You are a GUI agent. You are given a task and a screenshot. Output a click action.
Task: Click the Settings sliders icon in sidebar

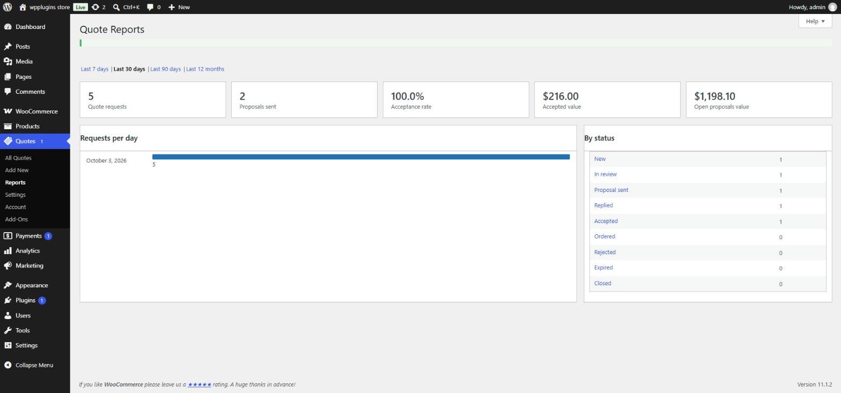[x=8, y=345]
